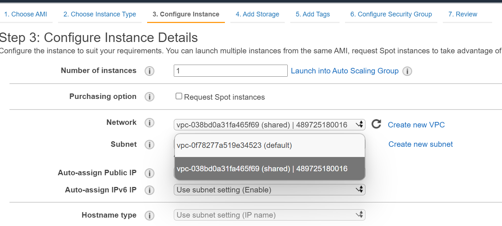Screen dimensions: 502x226
Task: Switch to 4. Add Storage tab
Action: pos(257,14)
